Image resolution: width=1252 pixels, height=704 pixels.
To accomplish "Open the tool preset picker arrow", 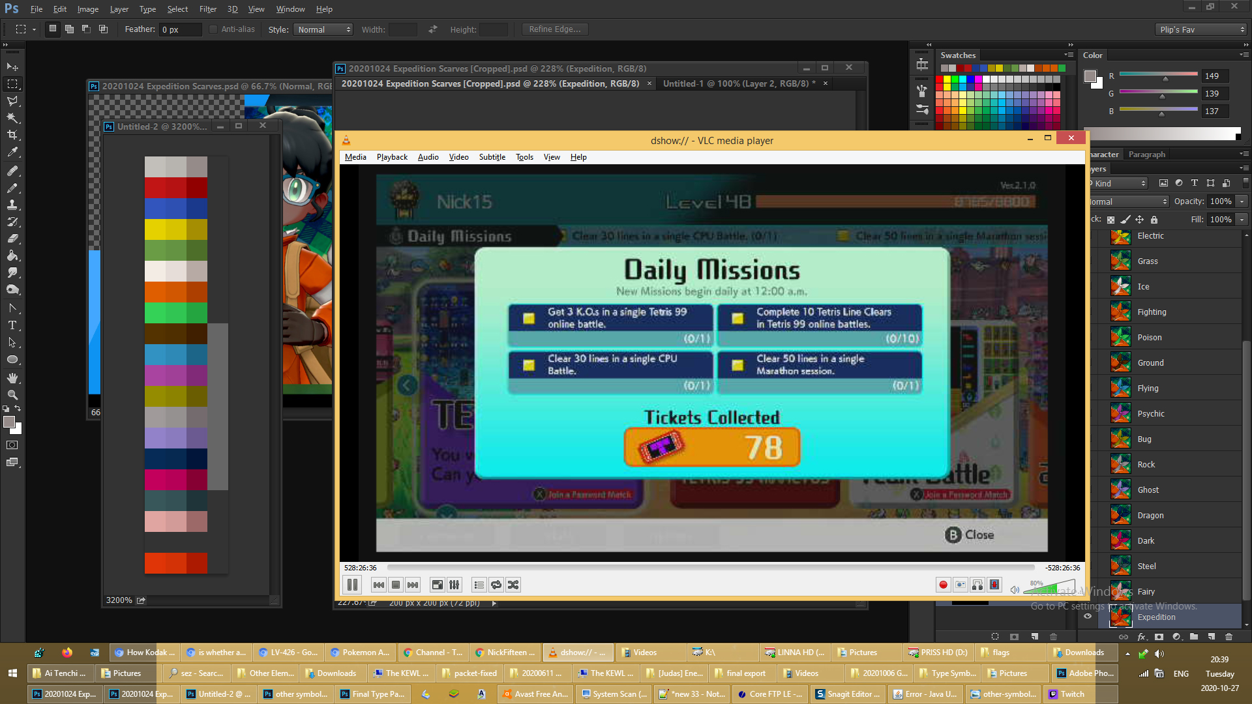I will (34, 29).
